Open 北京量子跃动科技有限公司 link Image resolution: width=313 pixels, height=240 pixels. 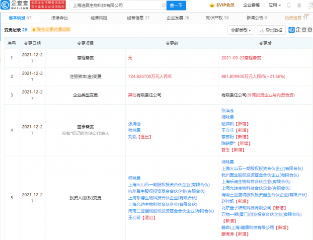[x=246, y=208]
